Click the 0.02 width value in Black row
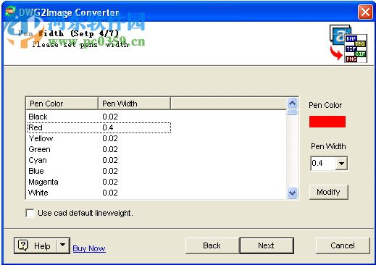Image resolution: width=376 pixels, height=265 pixels. tap(110, 117)
